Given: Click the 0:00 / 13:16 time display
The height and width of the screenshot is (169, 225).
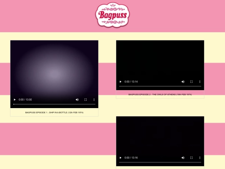Looking at the screenshot, I should (x=131, y=158).
